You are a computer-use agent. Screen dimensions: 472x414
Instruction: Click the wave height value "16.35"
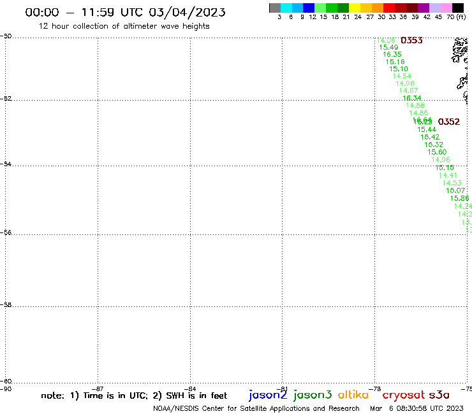392,54
